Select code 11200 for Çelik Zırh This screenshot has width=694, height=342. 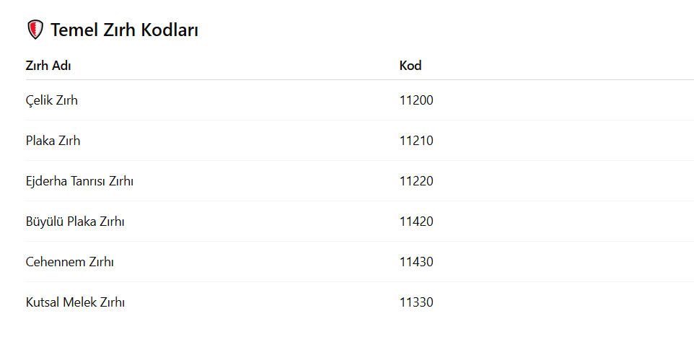pos(416,101)
